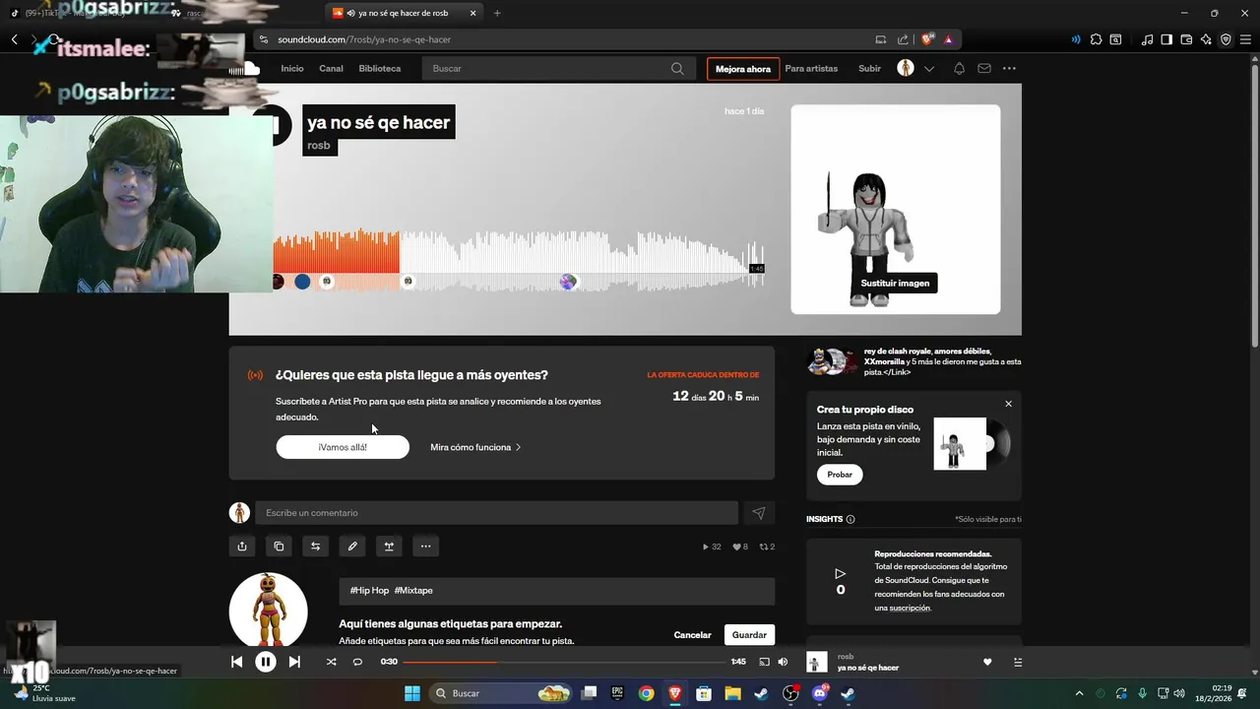Open Mira cómo funciona link
Screen dimensions: 1260x709
coord(475,447)
